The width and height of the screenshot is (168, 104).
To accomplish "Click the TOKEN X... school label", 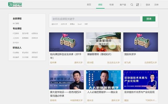I will click(151, 100).
